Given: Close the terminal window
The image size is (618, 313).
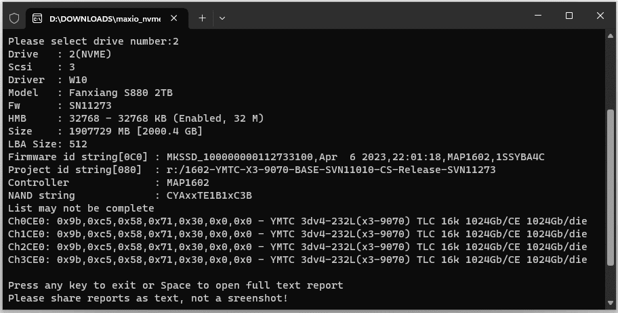Looking at the screenshot, I should [600, 16].
